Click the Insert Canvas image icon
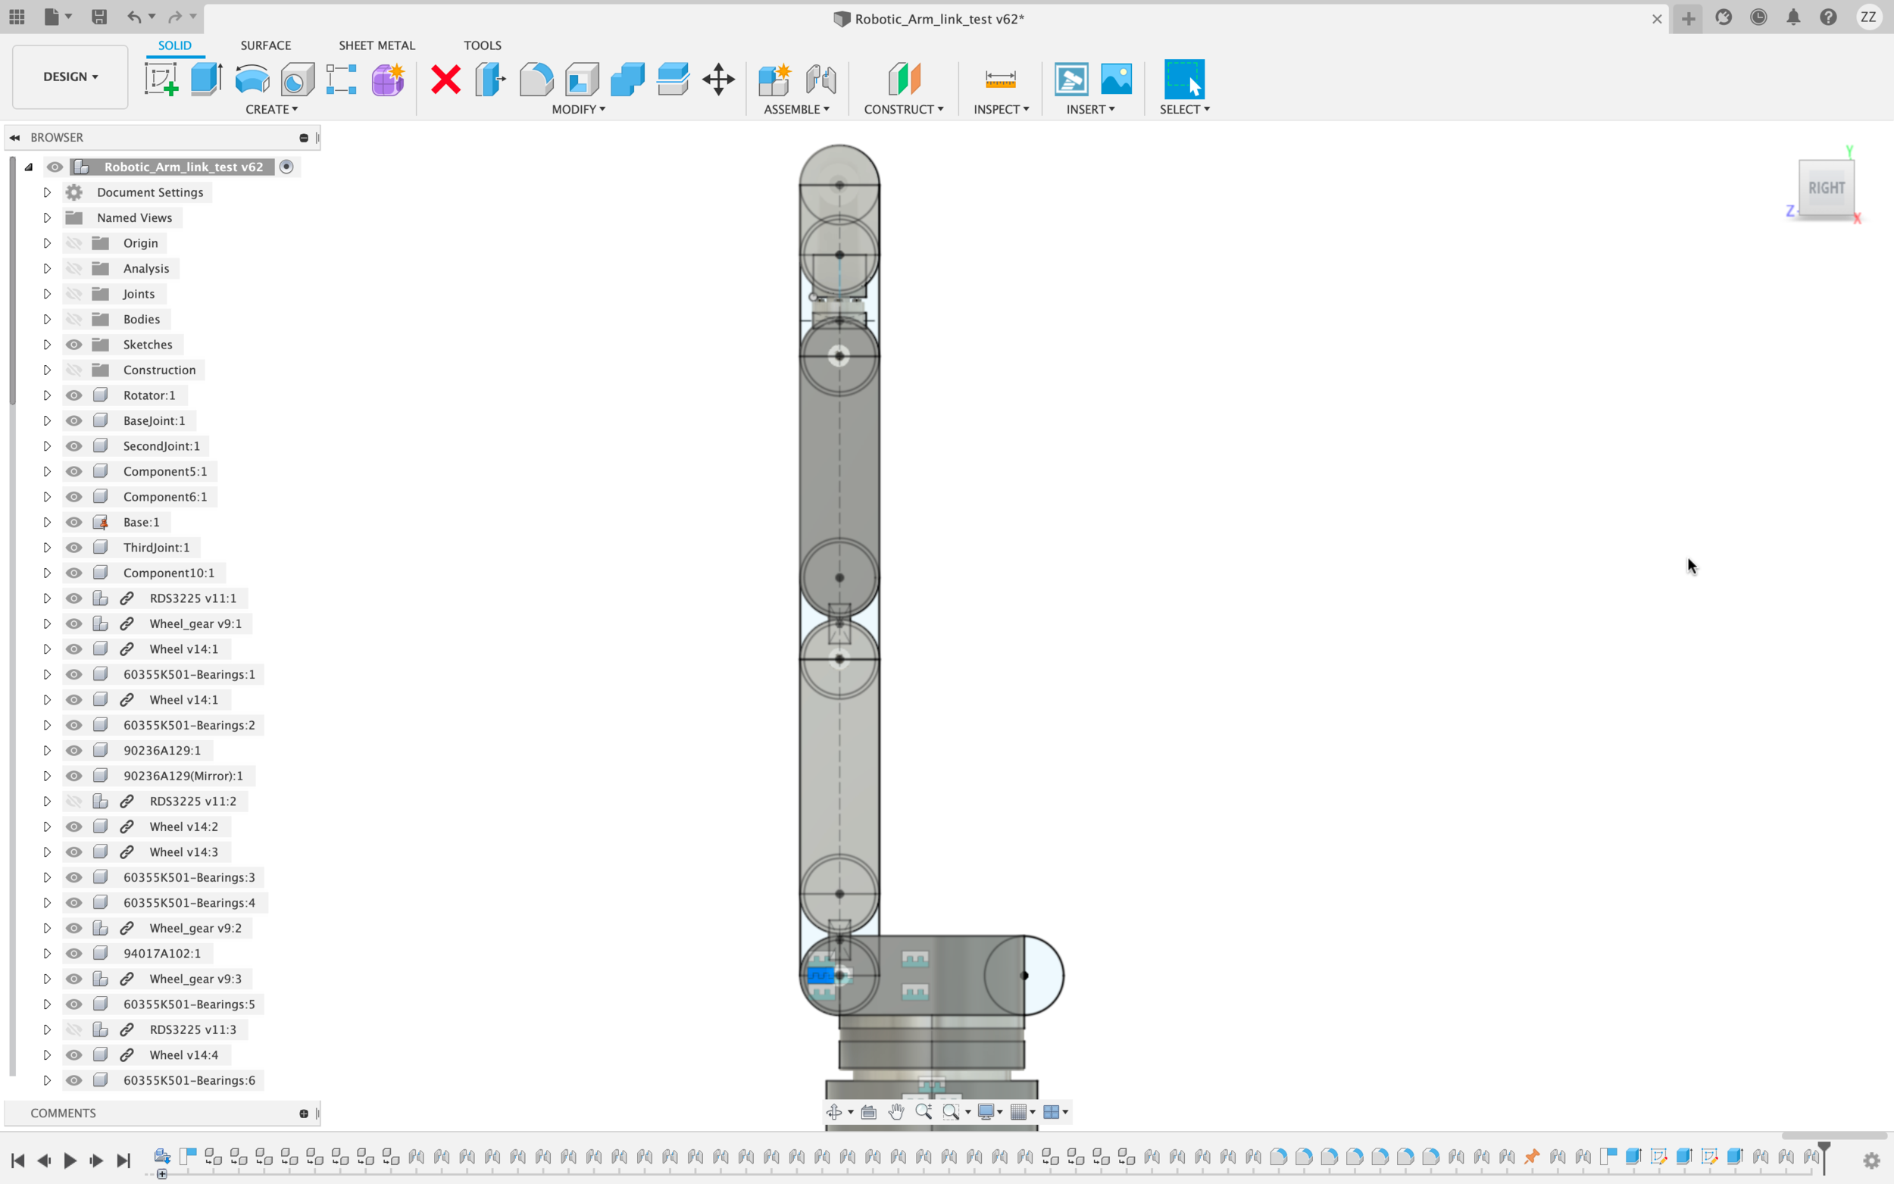1894x1184 pixels. pyautogui.click(x=1116, y=79)
